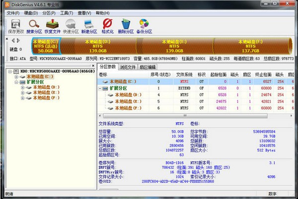Select the C: partition block in disk map
The width and height of the screenshot is (298, 199).
click(x=46, y=46)
